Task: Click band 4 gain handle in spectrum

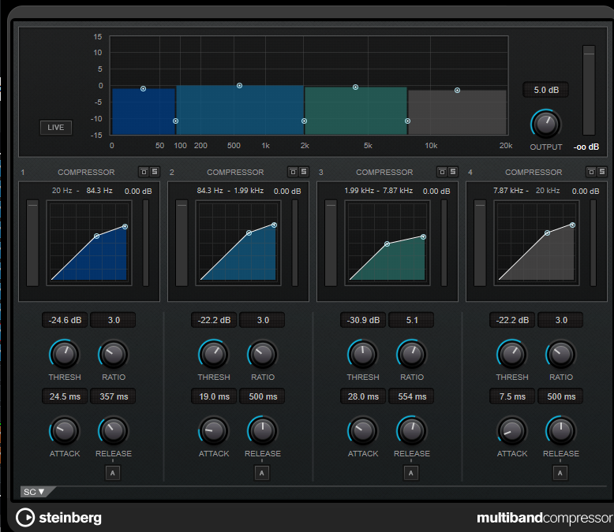Action: pos(458,91)
